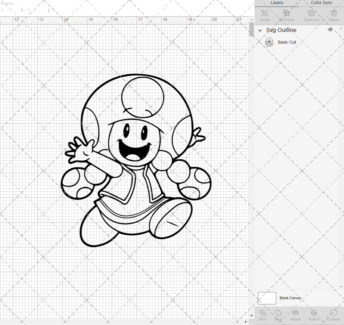Toggle visibility of the outline group
This screenshot has height=325, width=344.
pos(330,30)
